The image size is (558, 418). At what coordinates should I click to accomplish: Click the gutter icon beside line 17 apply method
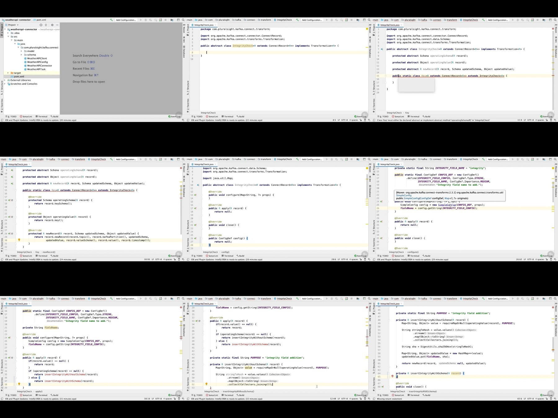(x=196, y=208)
